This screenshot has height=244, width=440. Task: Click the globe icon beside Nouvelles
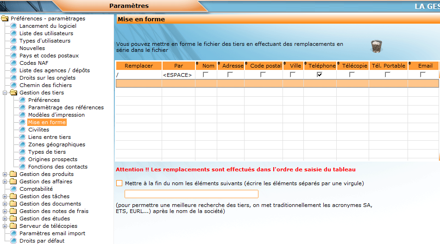[x=13, y=48]
